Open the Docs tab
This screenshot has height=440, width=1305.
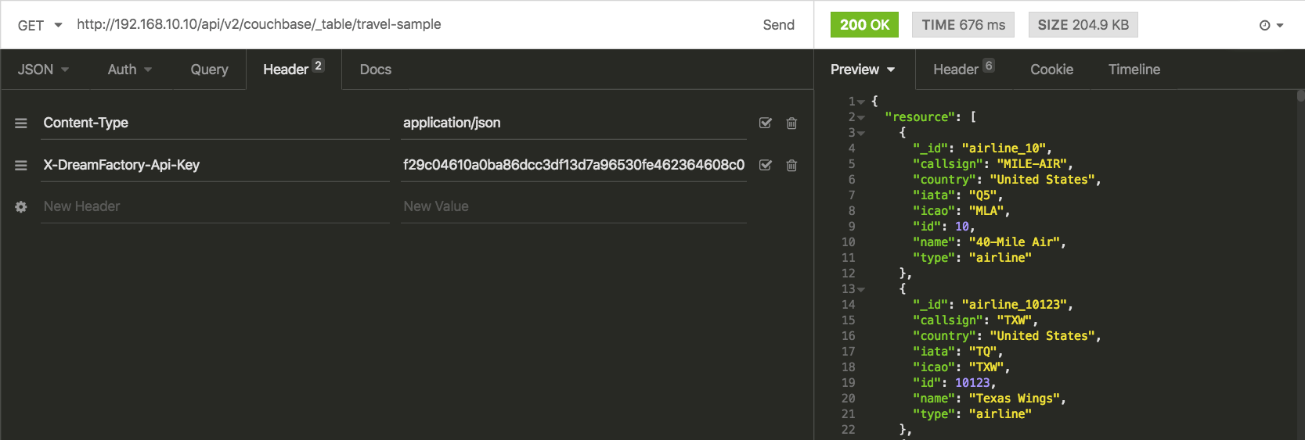tap(375, 70)
